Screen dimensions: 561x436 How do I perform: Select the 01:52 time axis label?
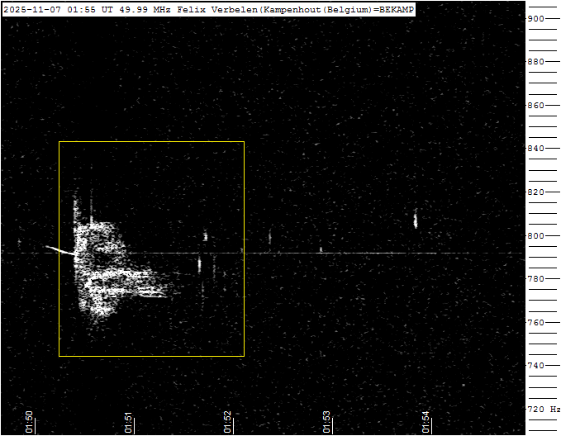pyautogui.click(x=228, y=421)
